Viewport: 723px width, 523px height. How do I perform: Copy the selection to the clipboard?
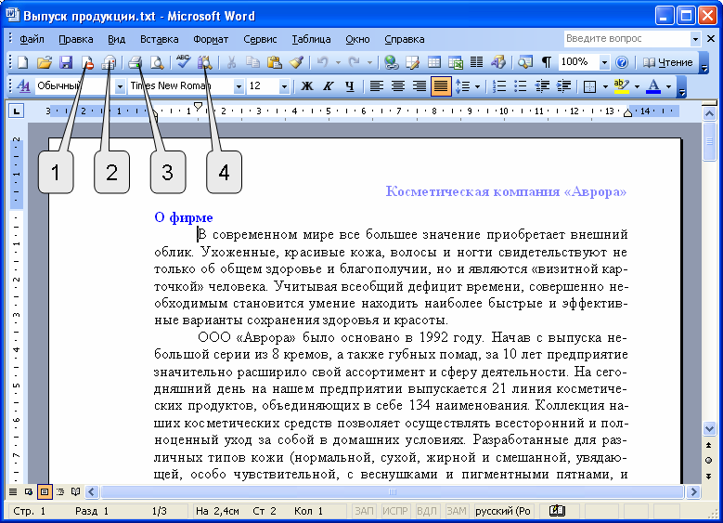[252, 62]
